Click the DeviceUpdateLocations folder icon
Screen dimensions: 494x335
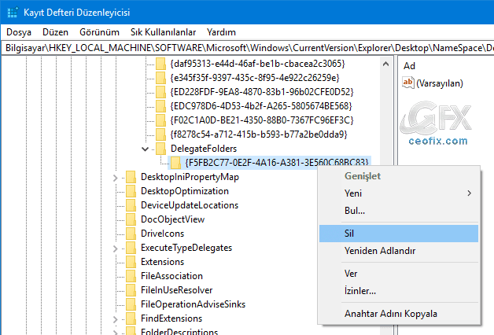click(x=131, y=205)
